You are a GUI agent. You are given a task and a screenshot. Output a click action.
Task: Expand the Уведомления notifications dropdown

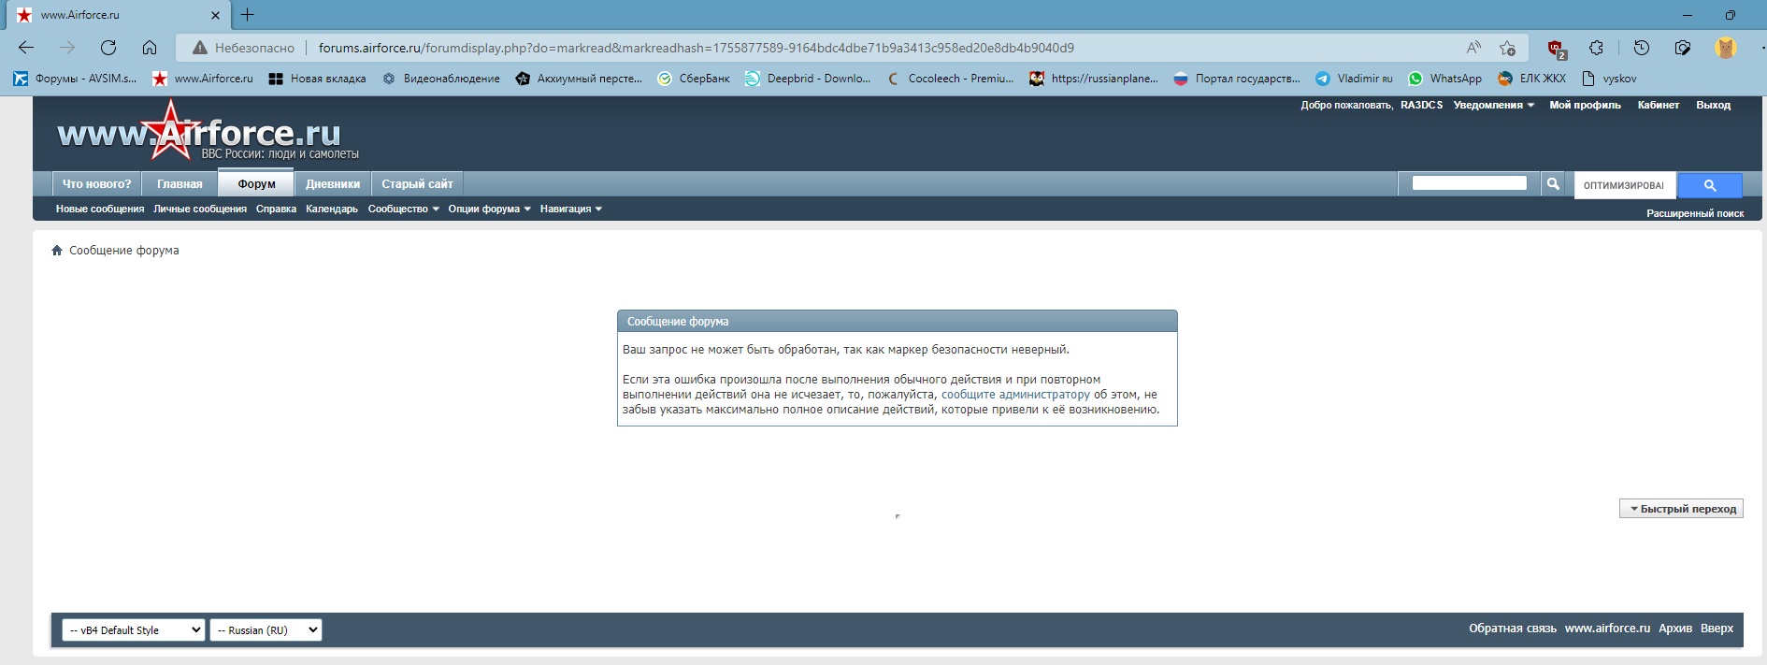point(1493,105)
